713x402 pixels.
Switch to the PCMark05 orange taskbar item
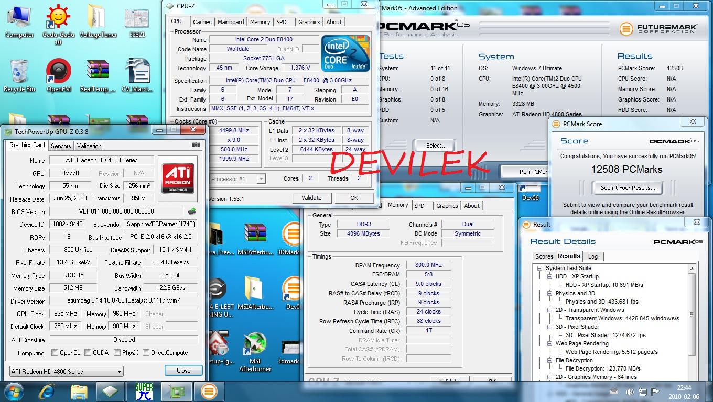pos(209,391)
